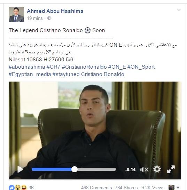Open the #CristianoRonaldo hashtag
The height and width of the screenshot is (190, 187).
click(x=84, y=67)
